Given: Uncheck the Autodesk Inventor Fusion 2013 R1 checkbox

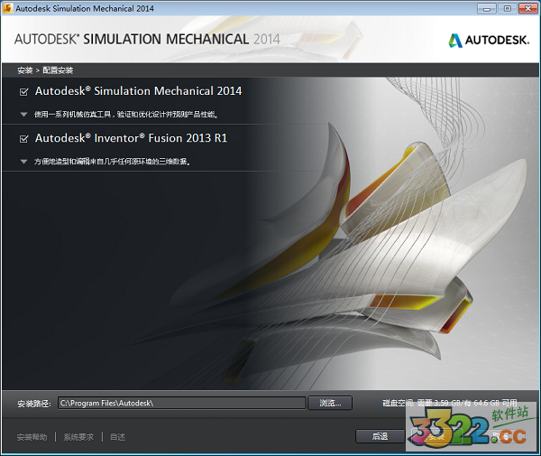Looking at the screenshot, I should coord(23,139).
